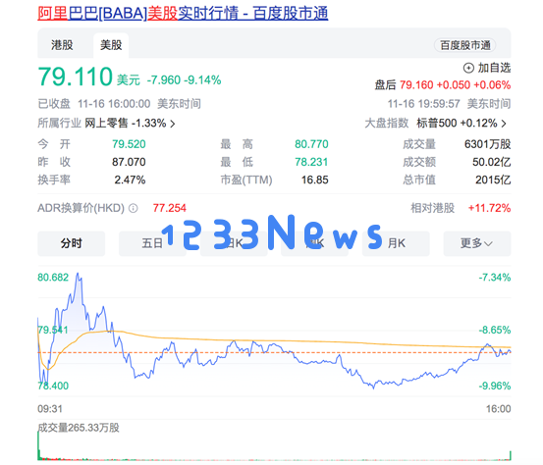Open the 标普500 index link
Image resolution: width=543 pixels, height=465 pixels.
437,124
